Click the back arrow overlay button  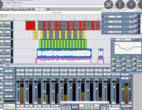click(131, 5)
